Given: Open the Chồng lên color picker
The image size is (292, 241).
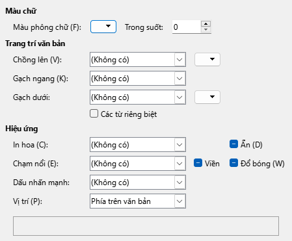Looking at the screenshot, I should coord(207,59).
